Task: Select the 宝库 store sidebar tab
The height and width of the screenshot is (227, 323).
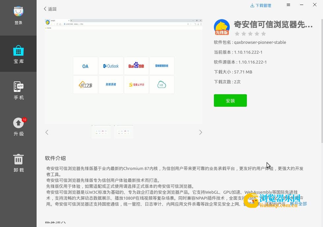Action: point(18,54)
